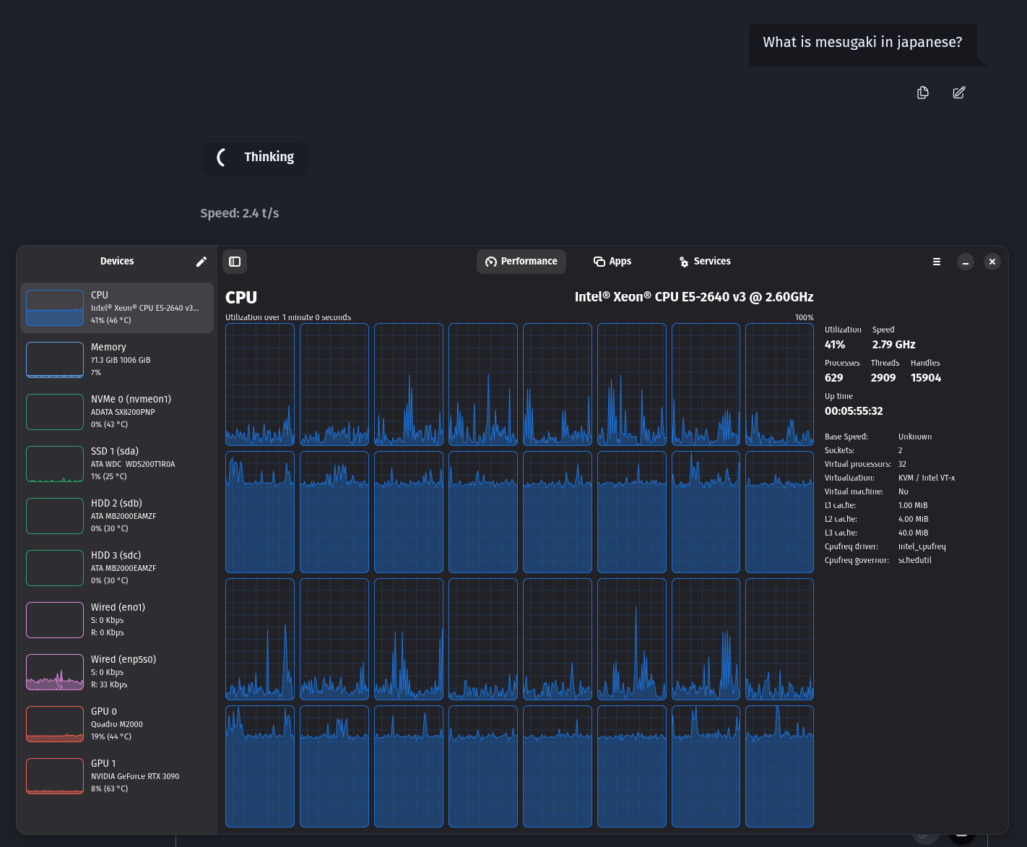Click the 'Speed: 2.4 t/s' text
The image size is (1027, 847).
pos(240,213)
